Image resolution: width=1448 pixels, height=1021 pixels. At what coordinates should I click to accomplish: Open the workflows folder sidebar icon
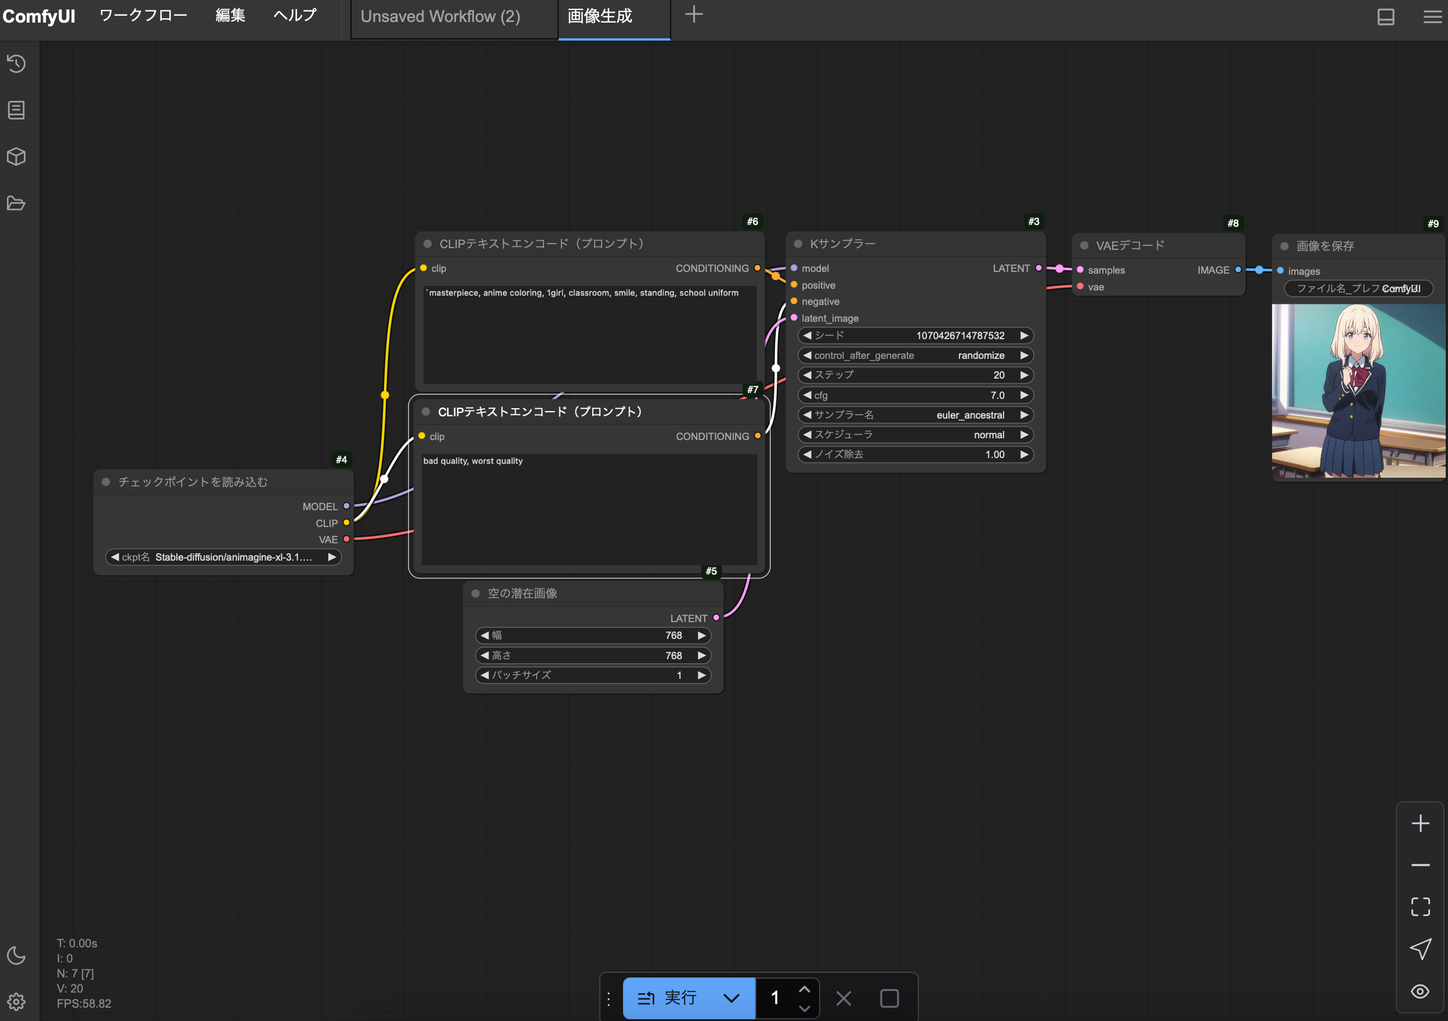(x=16, y=203)
